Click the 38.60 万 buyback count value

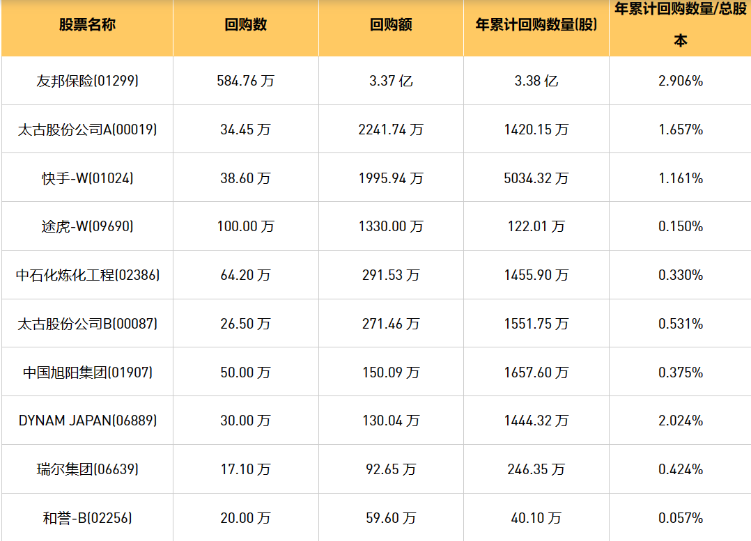click(246, 178)
